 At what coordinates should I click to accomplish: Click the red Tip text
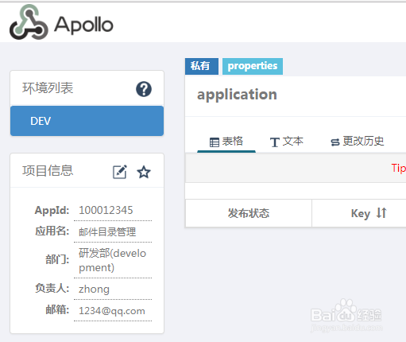(399, 169)
